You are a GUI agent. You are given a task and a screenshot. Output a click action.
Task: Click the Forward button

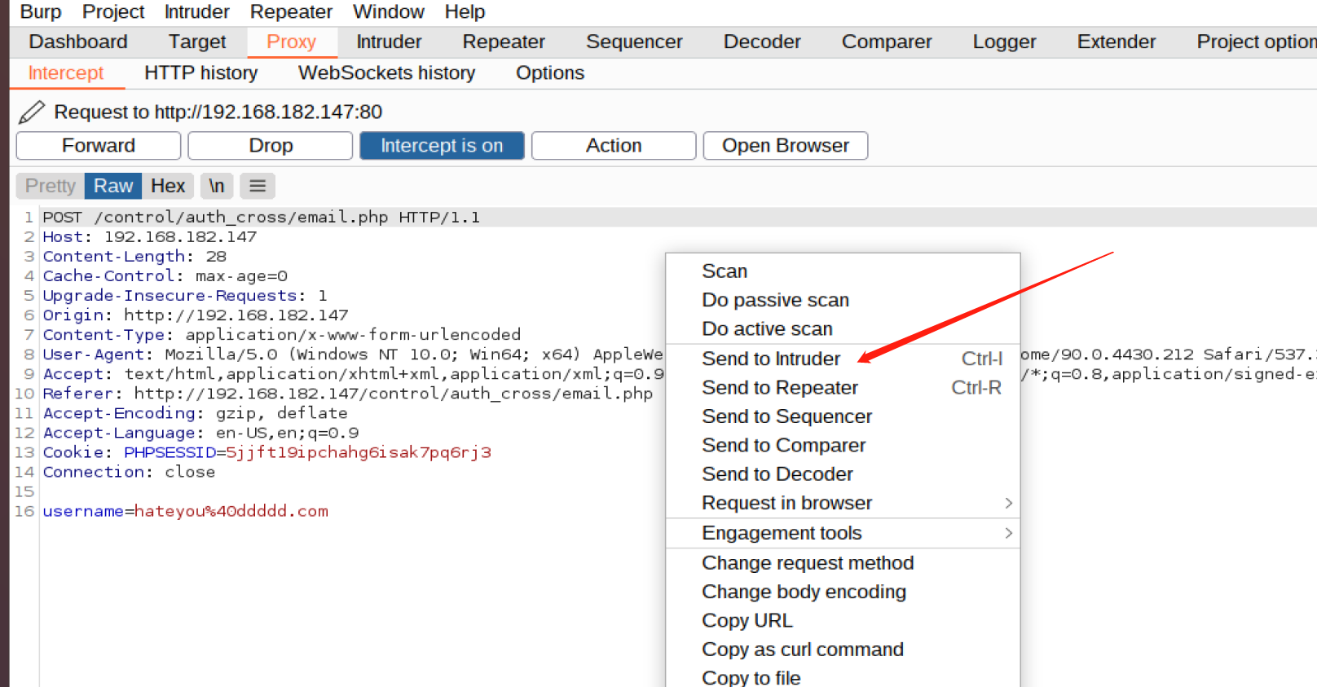99,146
